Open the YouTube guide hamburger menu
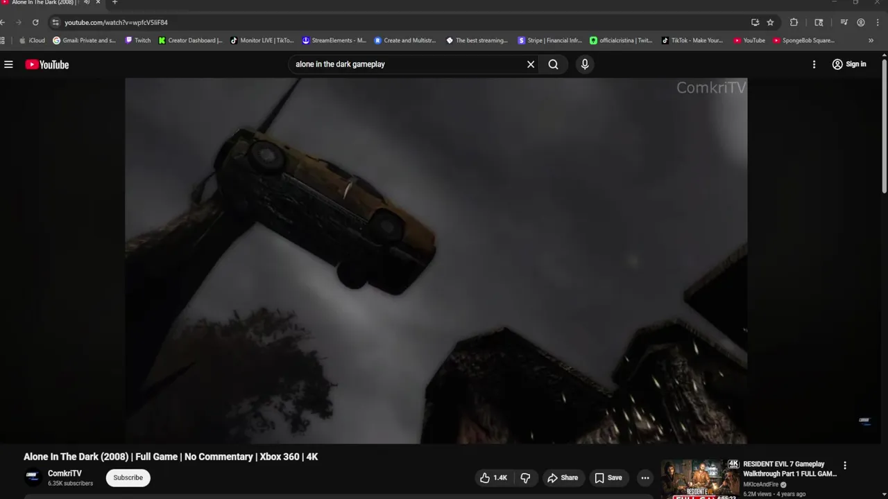 coord(8,64)
